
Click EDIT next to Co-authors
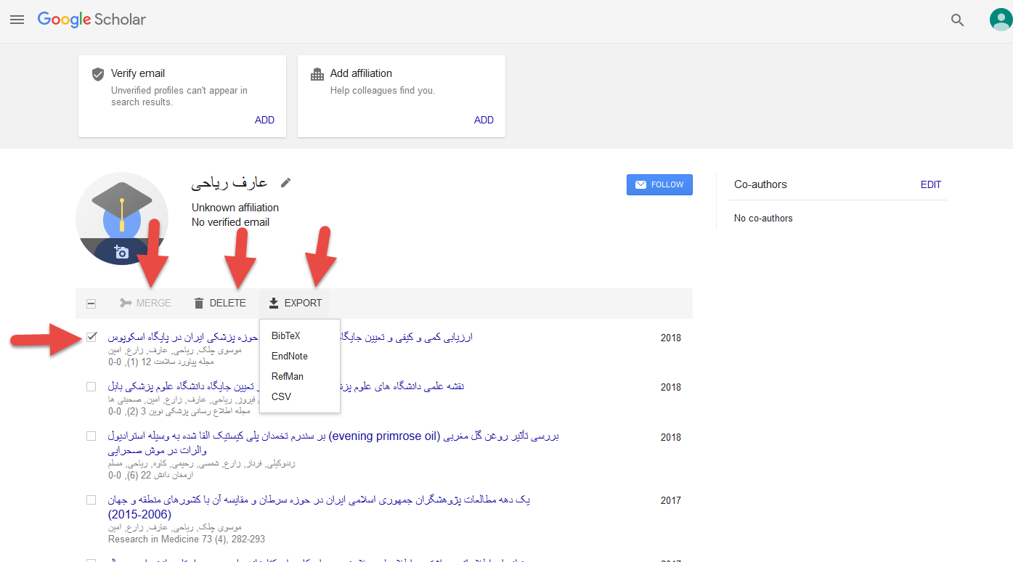[x=930, y=184]
